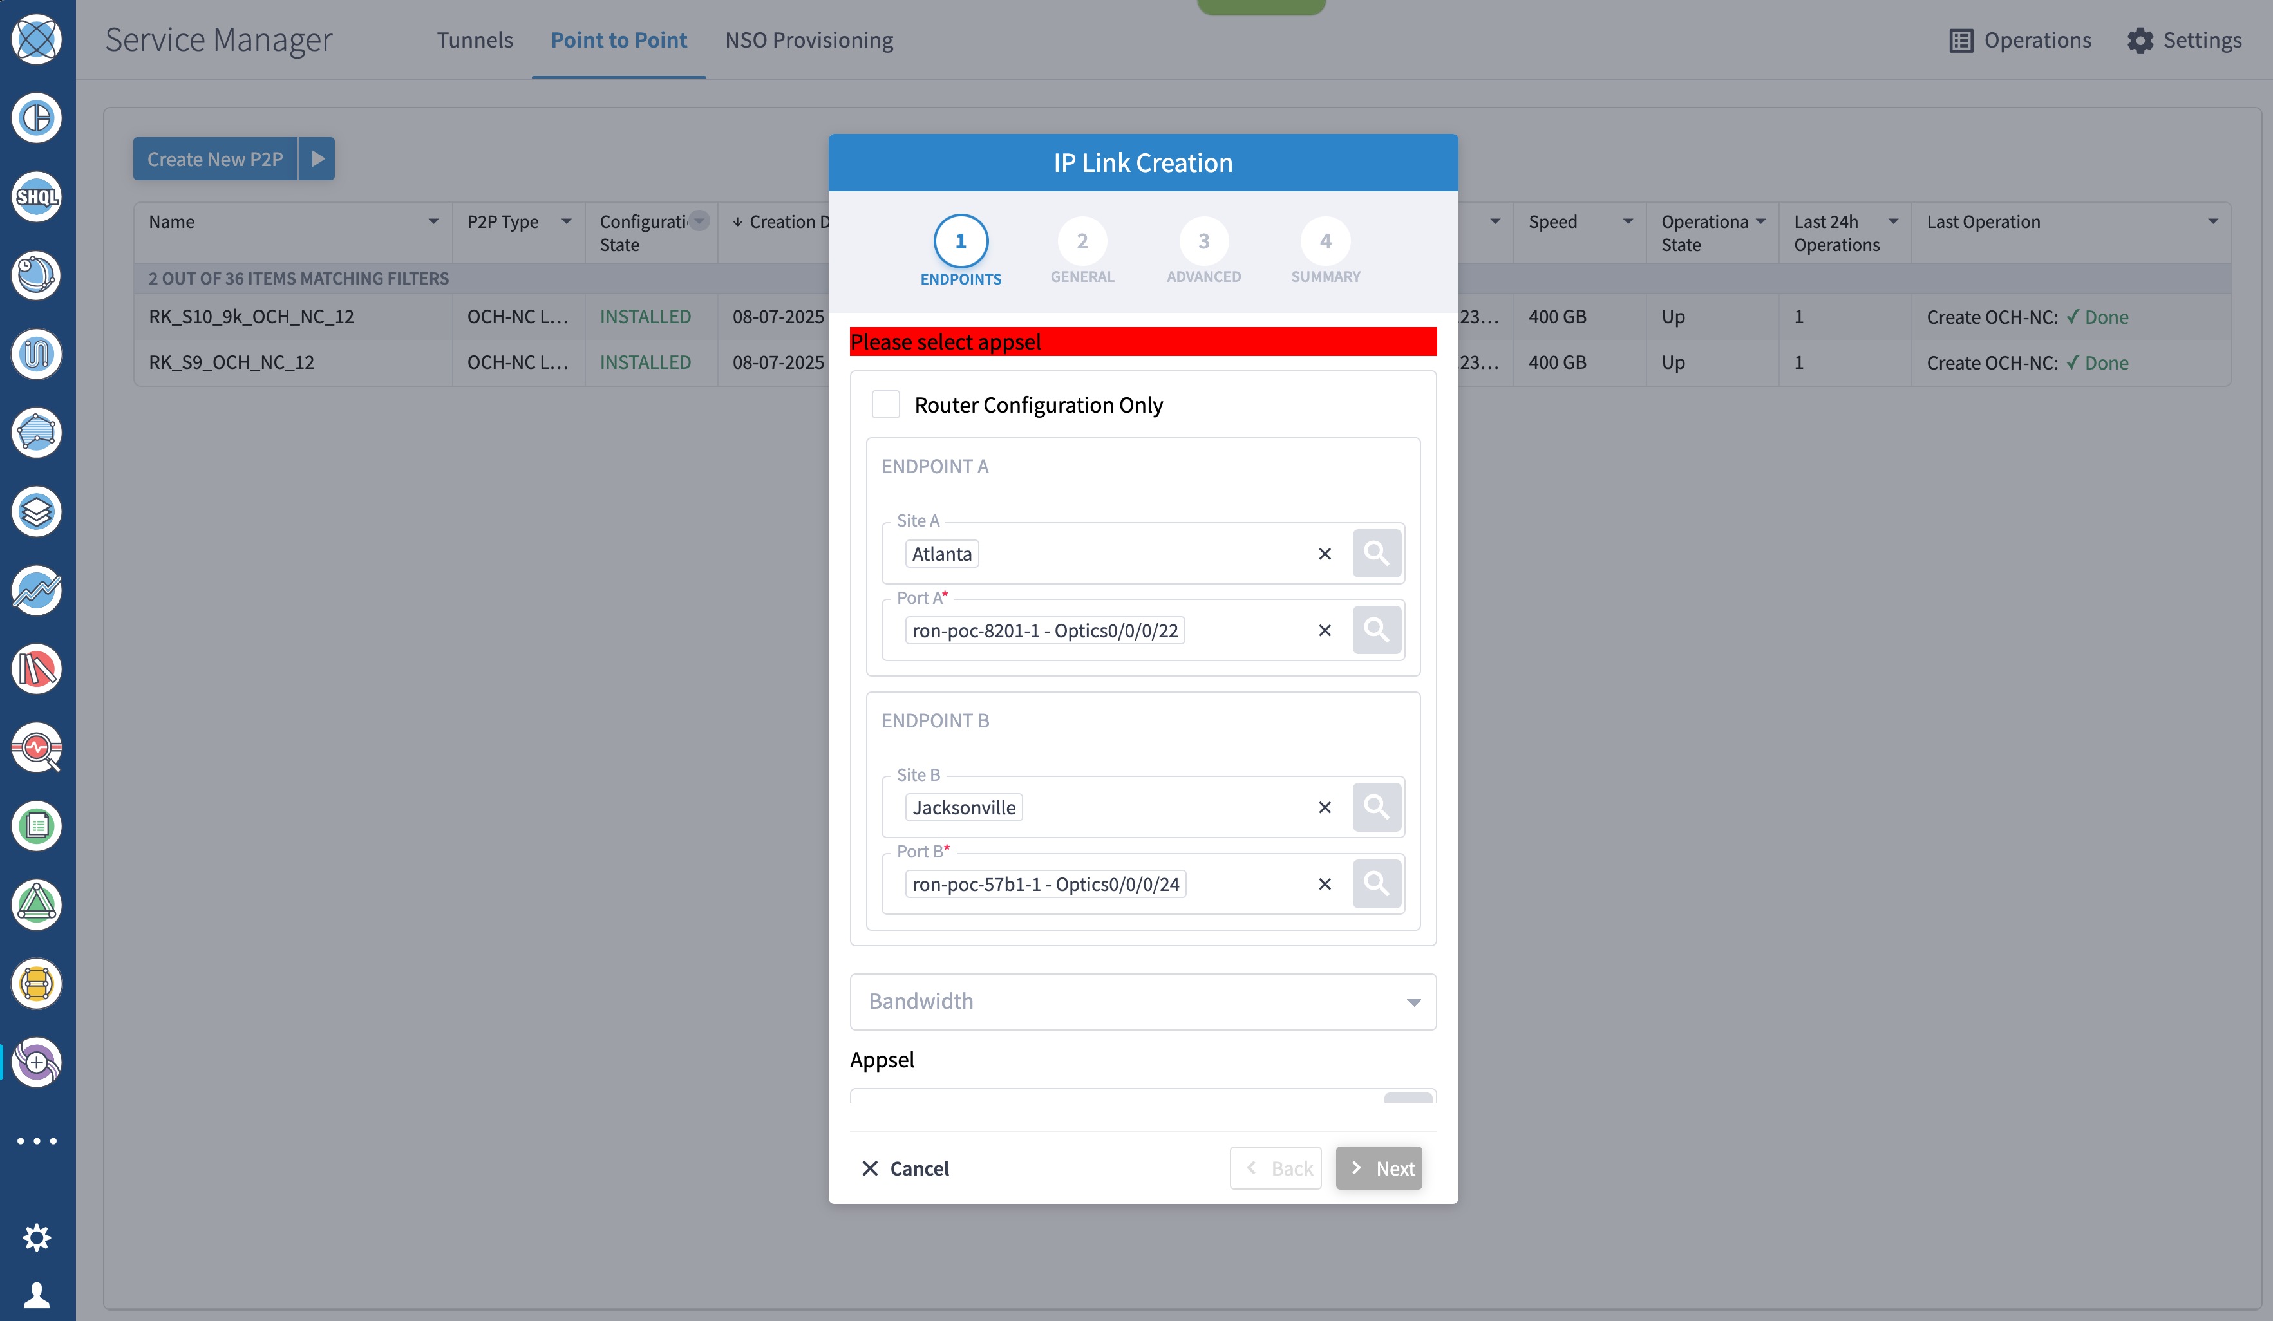The height and width of the screenshot is (1321, 2273).
Task: Clear the Atlanta Site A selection
Action: point(1324,554)
